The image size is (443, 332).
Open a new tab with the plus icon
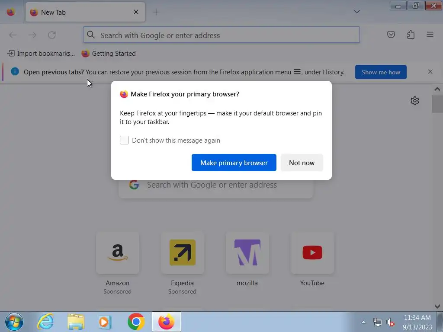156,12
